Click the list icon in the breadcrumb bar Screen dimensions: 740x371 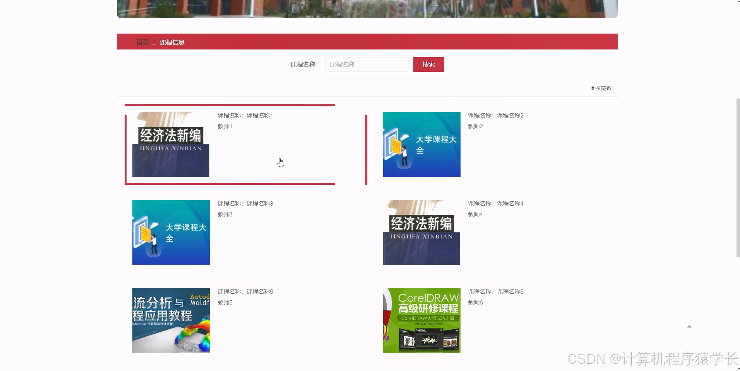pos(153,42)
